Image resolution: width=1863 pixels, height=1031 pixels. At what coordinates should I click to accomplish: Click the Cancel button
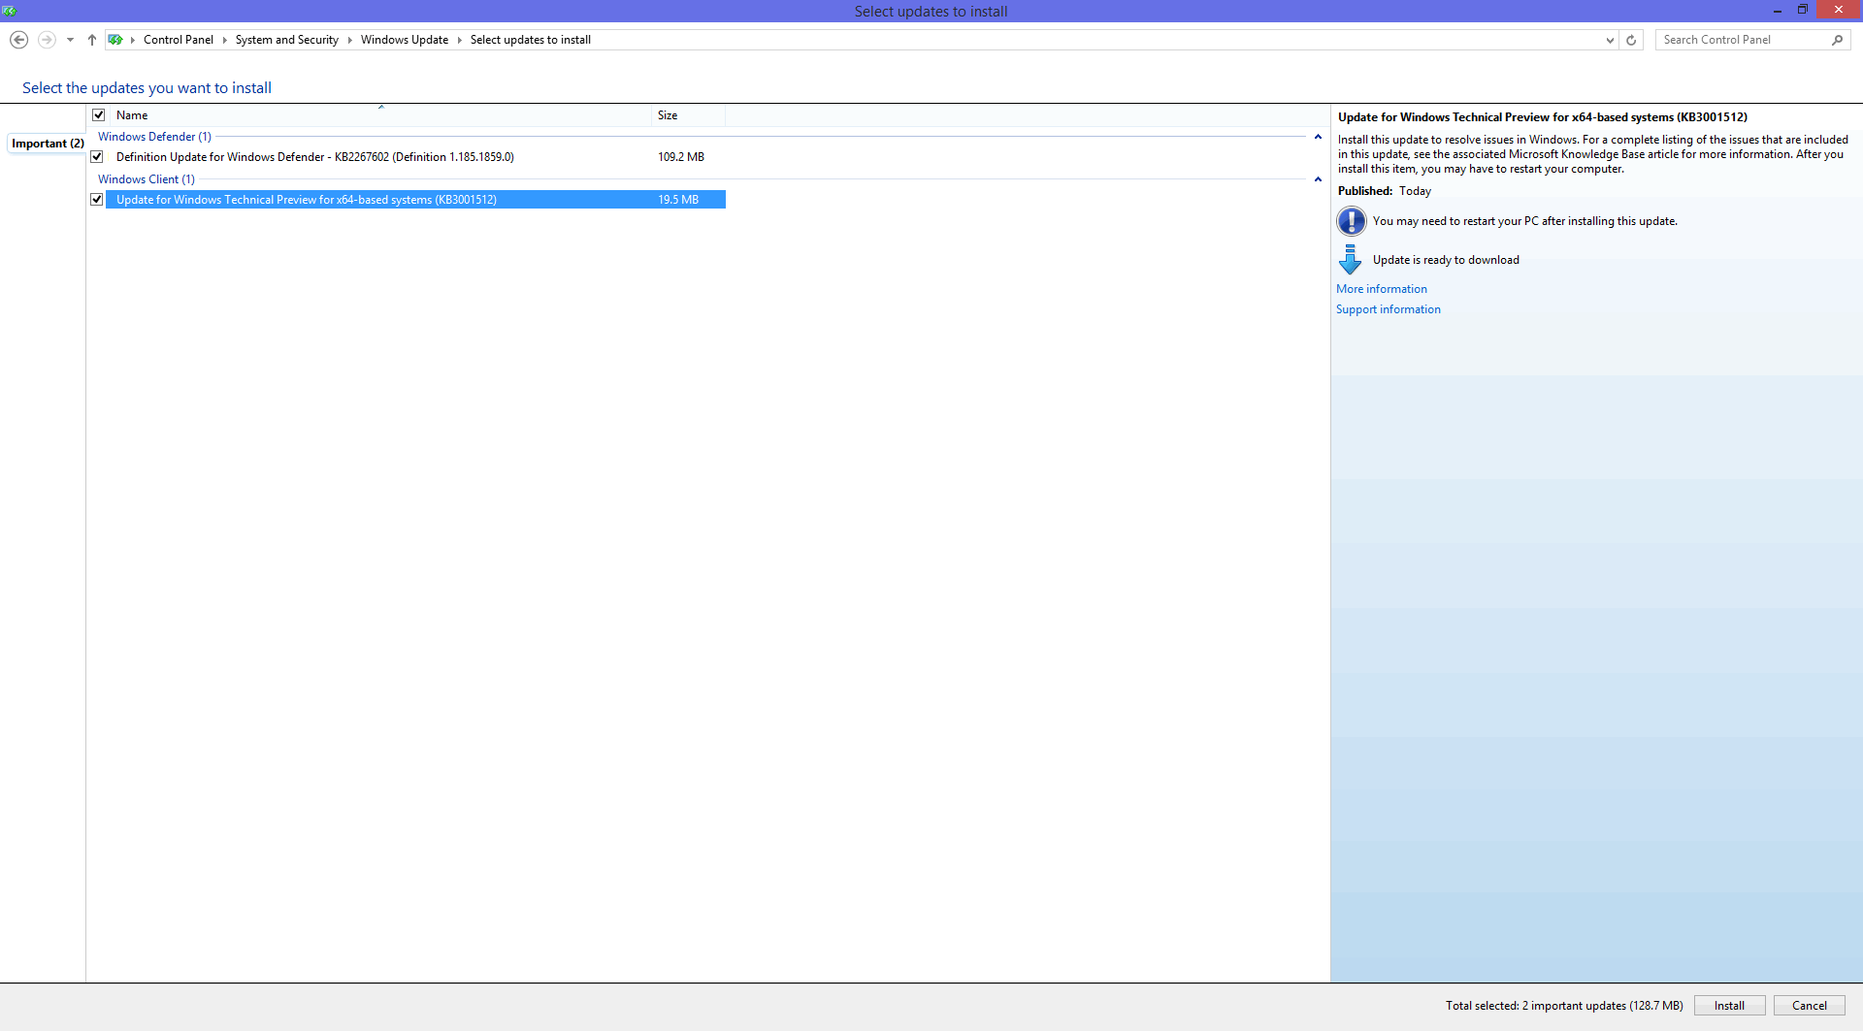[x=1809, y=1006]
